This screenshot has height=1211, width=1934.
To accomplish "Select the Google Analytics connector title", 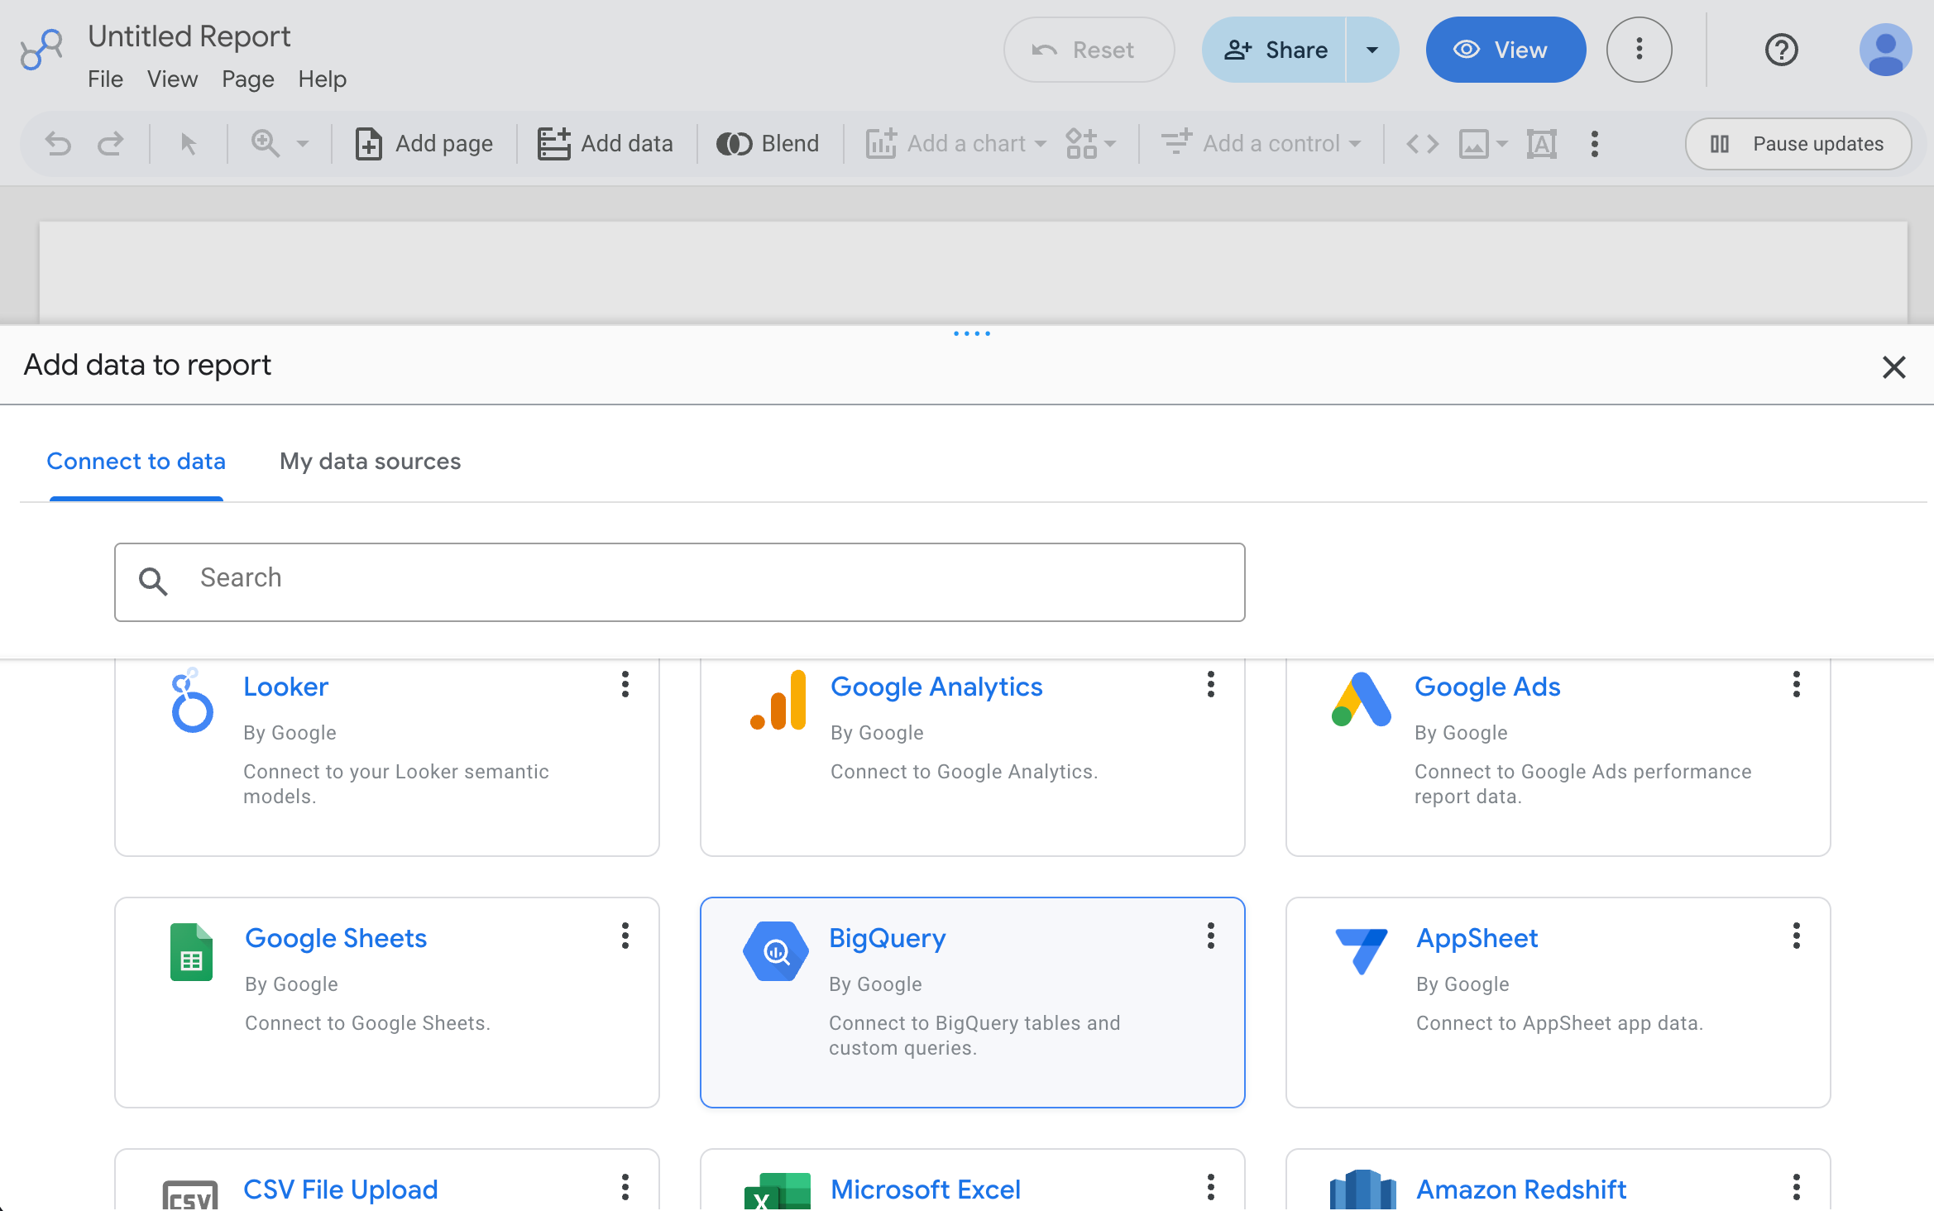I will pos(936,687).
